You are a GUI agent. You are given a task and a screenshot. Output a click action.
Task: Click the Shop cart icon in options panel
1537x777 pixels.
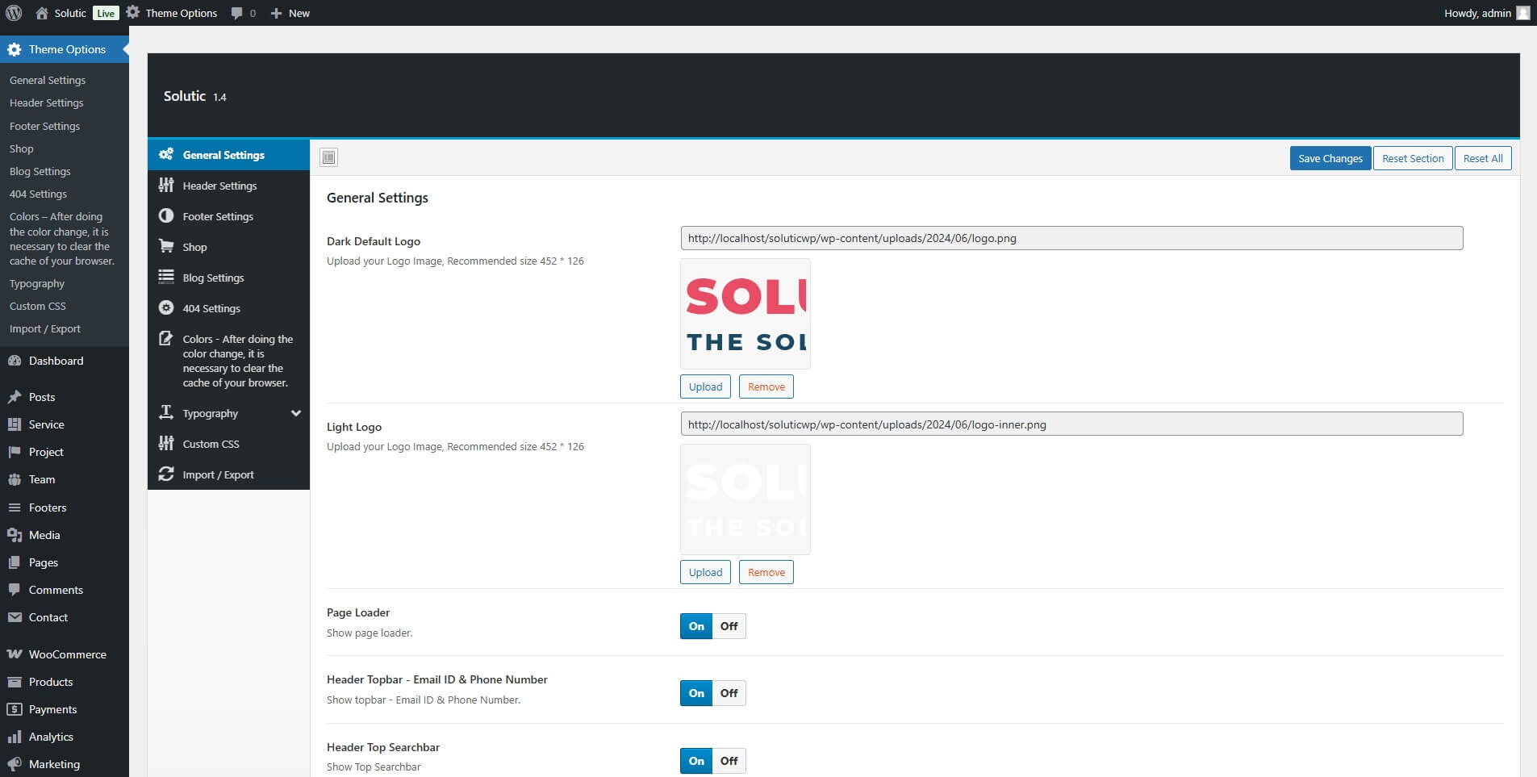pyautogui.click(x=166, y=247)
